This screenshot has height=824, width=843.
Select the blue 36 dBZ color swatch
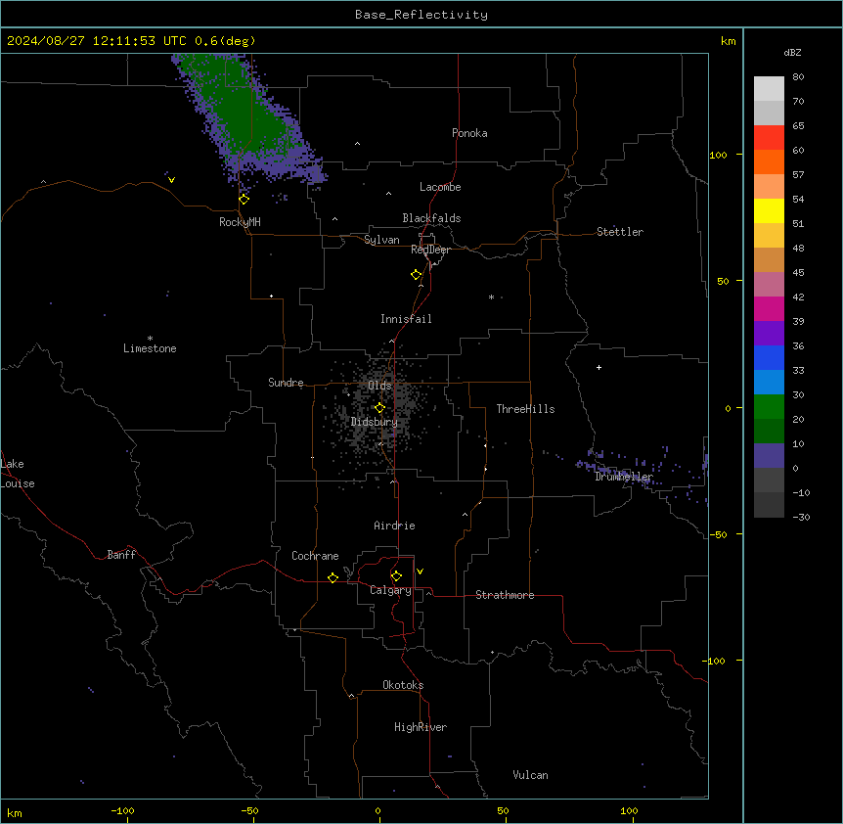pyautogui.click(x=769, y=357)
